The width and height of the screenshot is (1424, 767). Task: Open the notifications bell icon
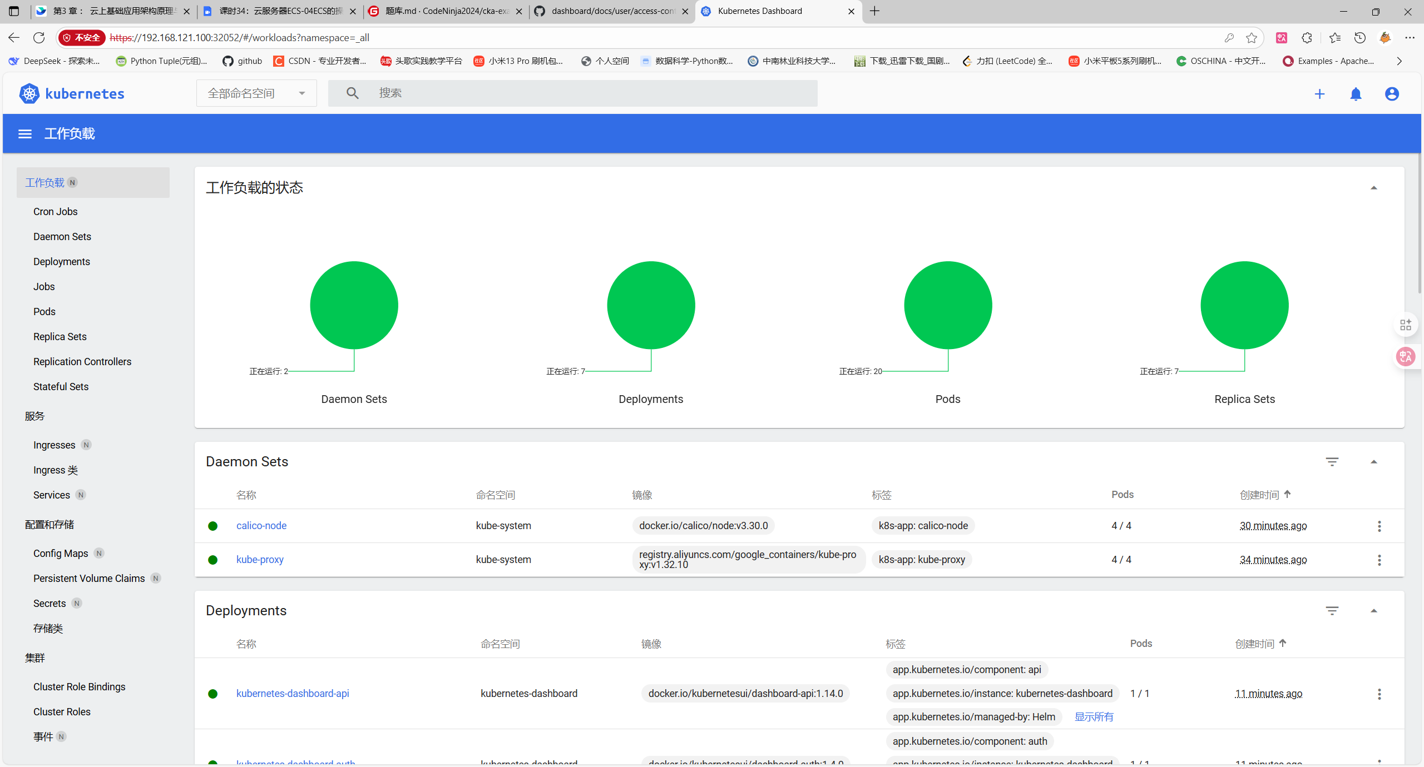click(1356, 94)
